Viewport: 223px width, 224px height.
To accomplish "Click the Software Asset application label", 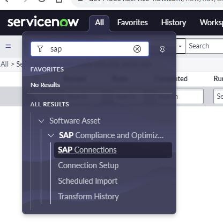I will tap(75, 121).
